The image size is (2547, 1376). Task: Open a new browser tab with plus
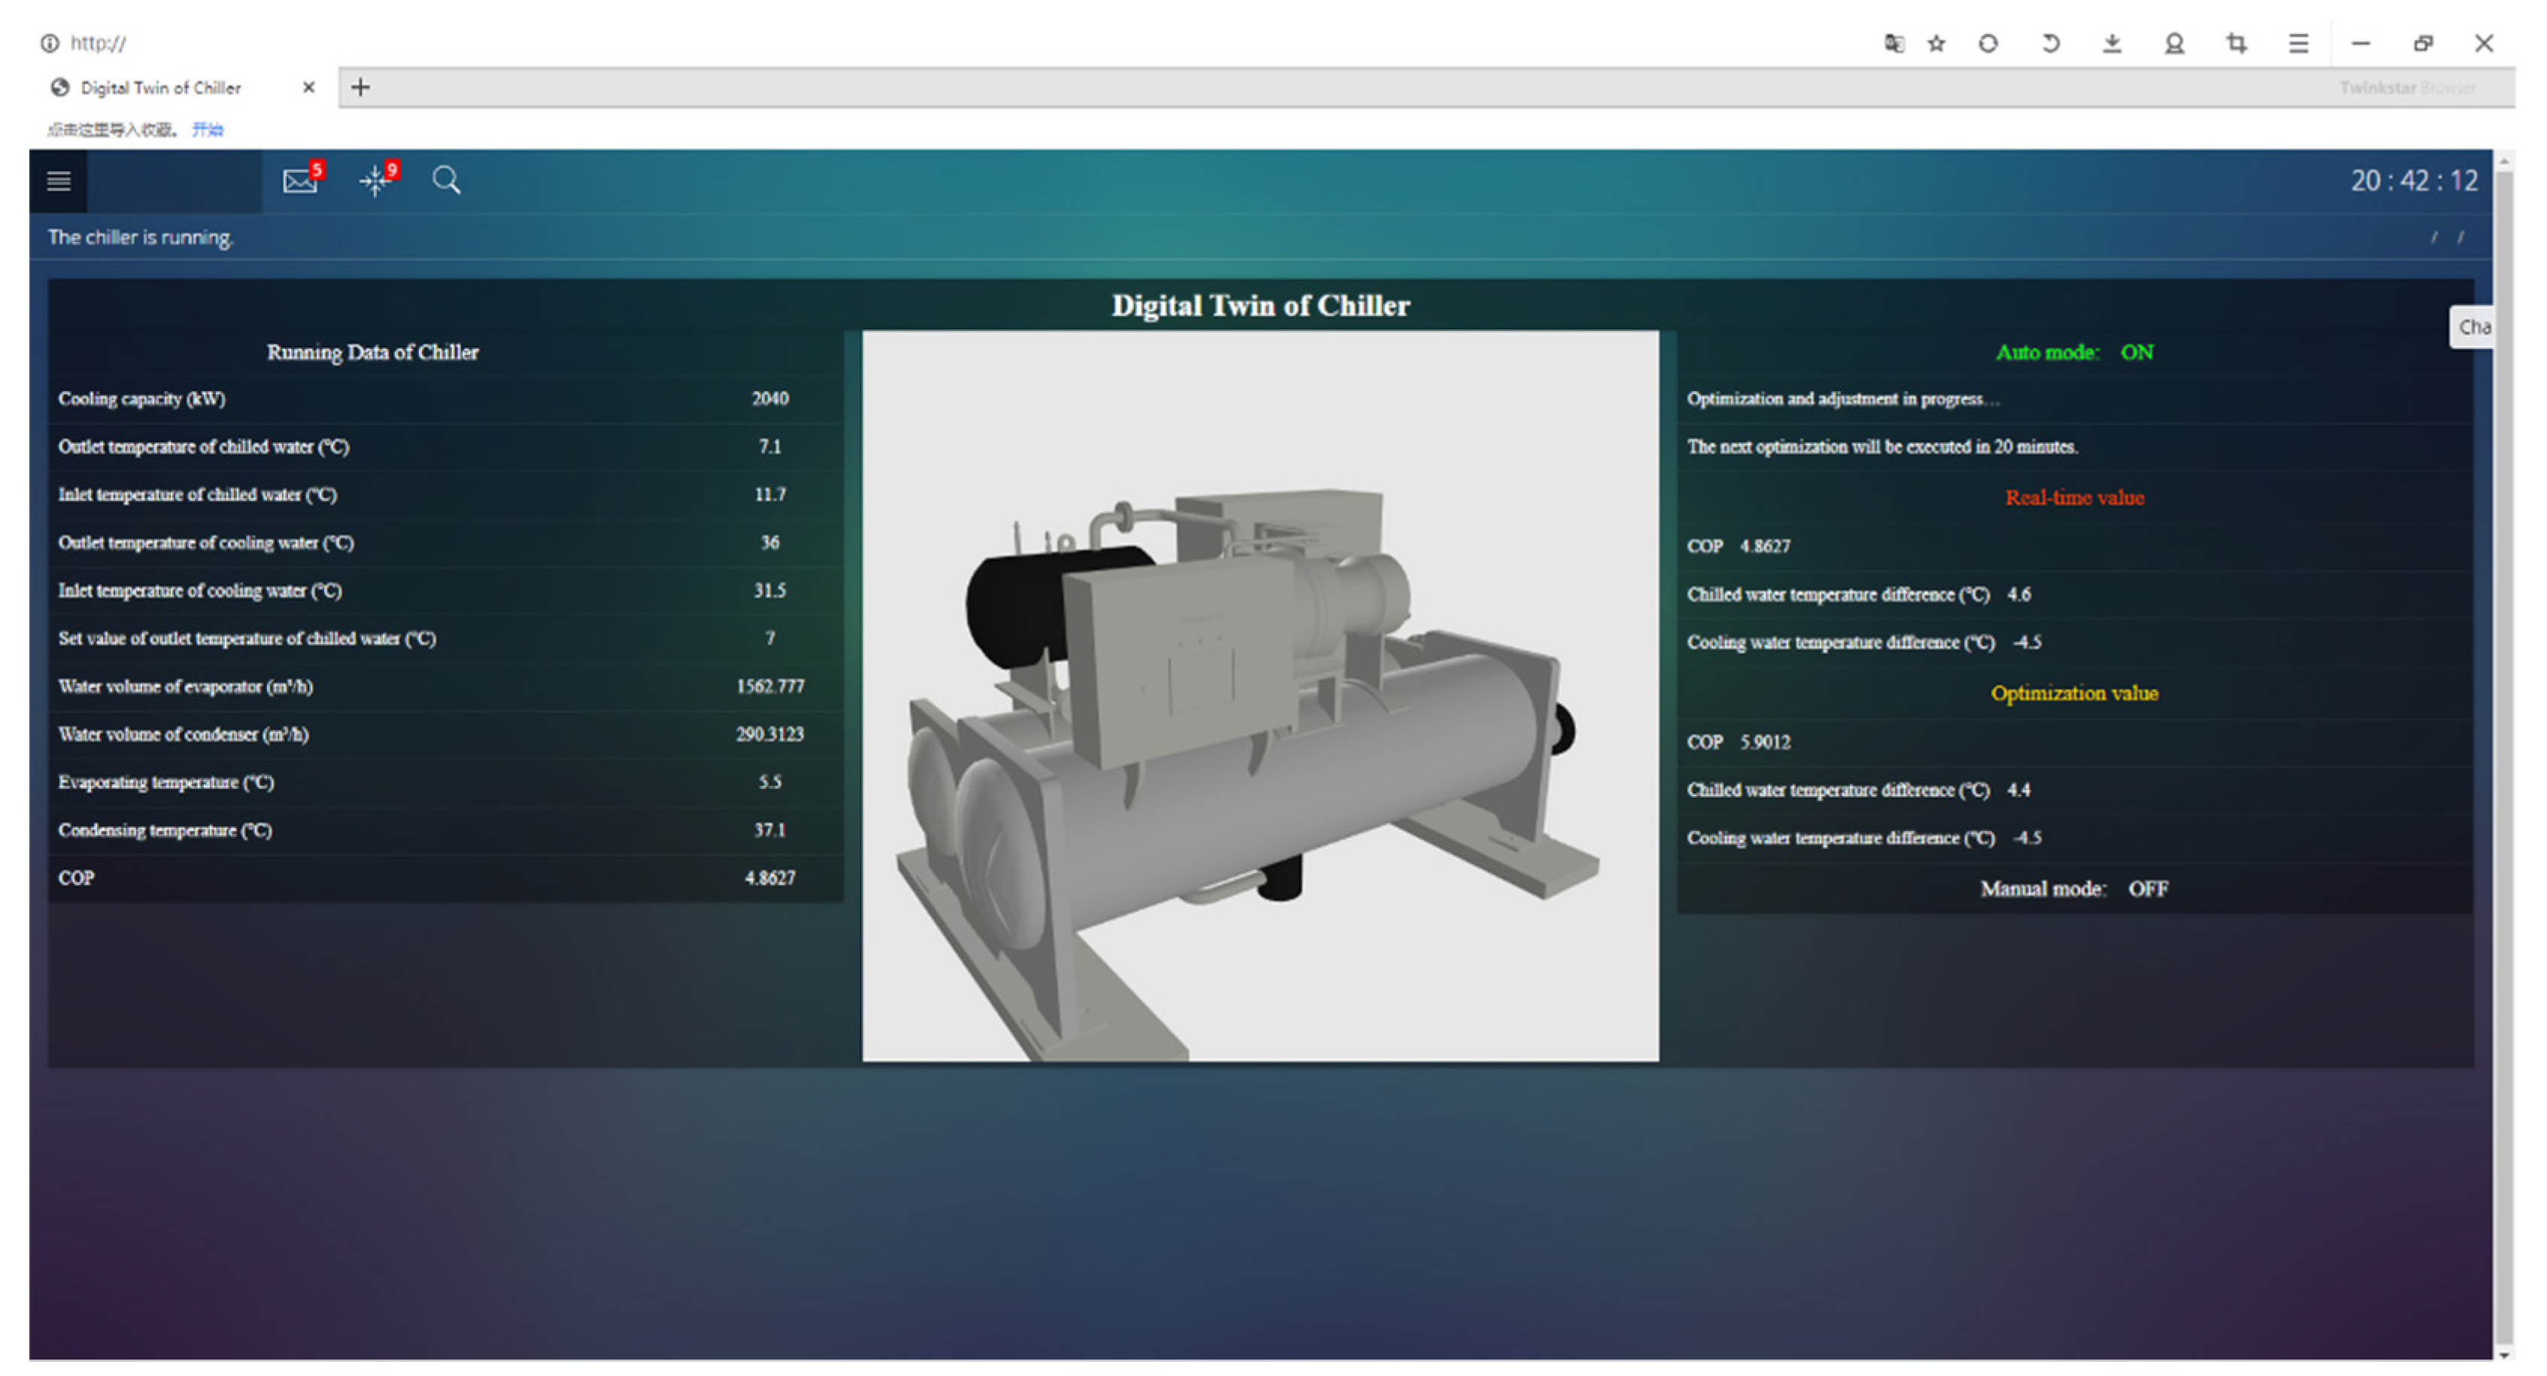(x=361, y=88)
